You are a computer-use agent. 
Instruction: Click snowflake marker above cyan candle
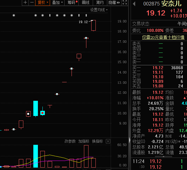pyautogui.click(x=35, y=15)
